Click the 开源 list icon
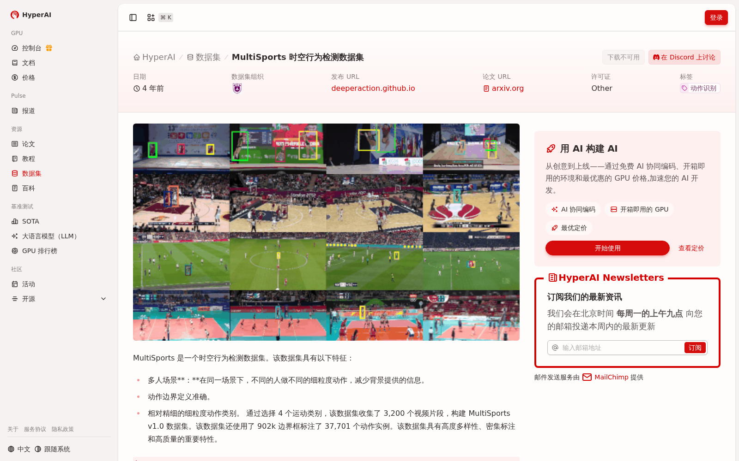 pos(15,299)
